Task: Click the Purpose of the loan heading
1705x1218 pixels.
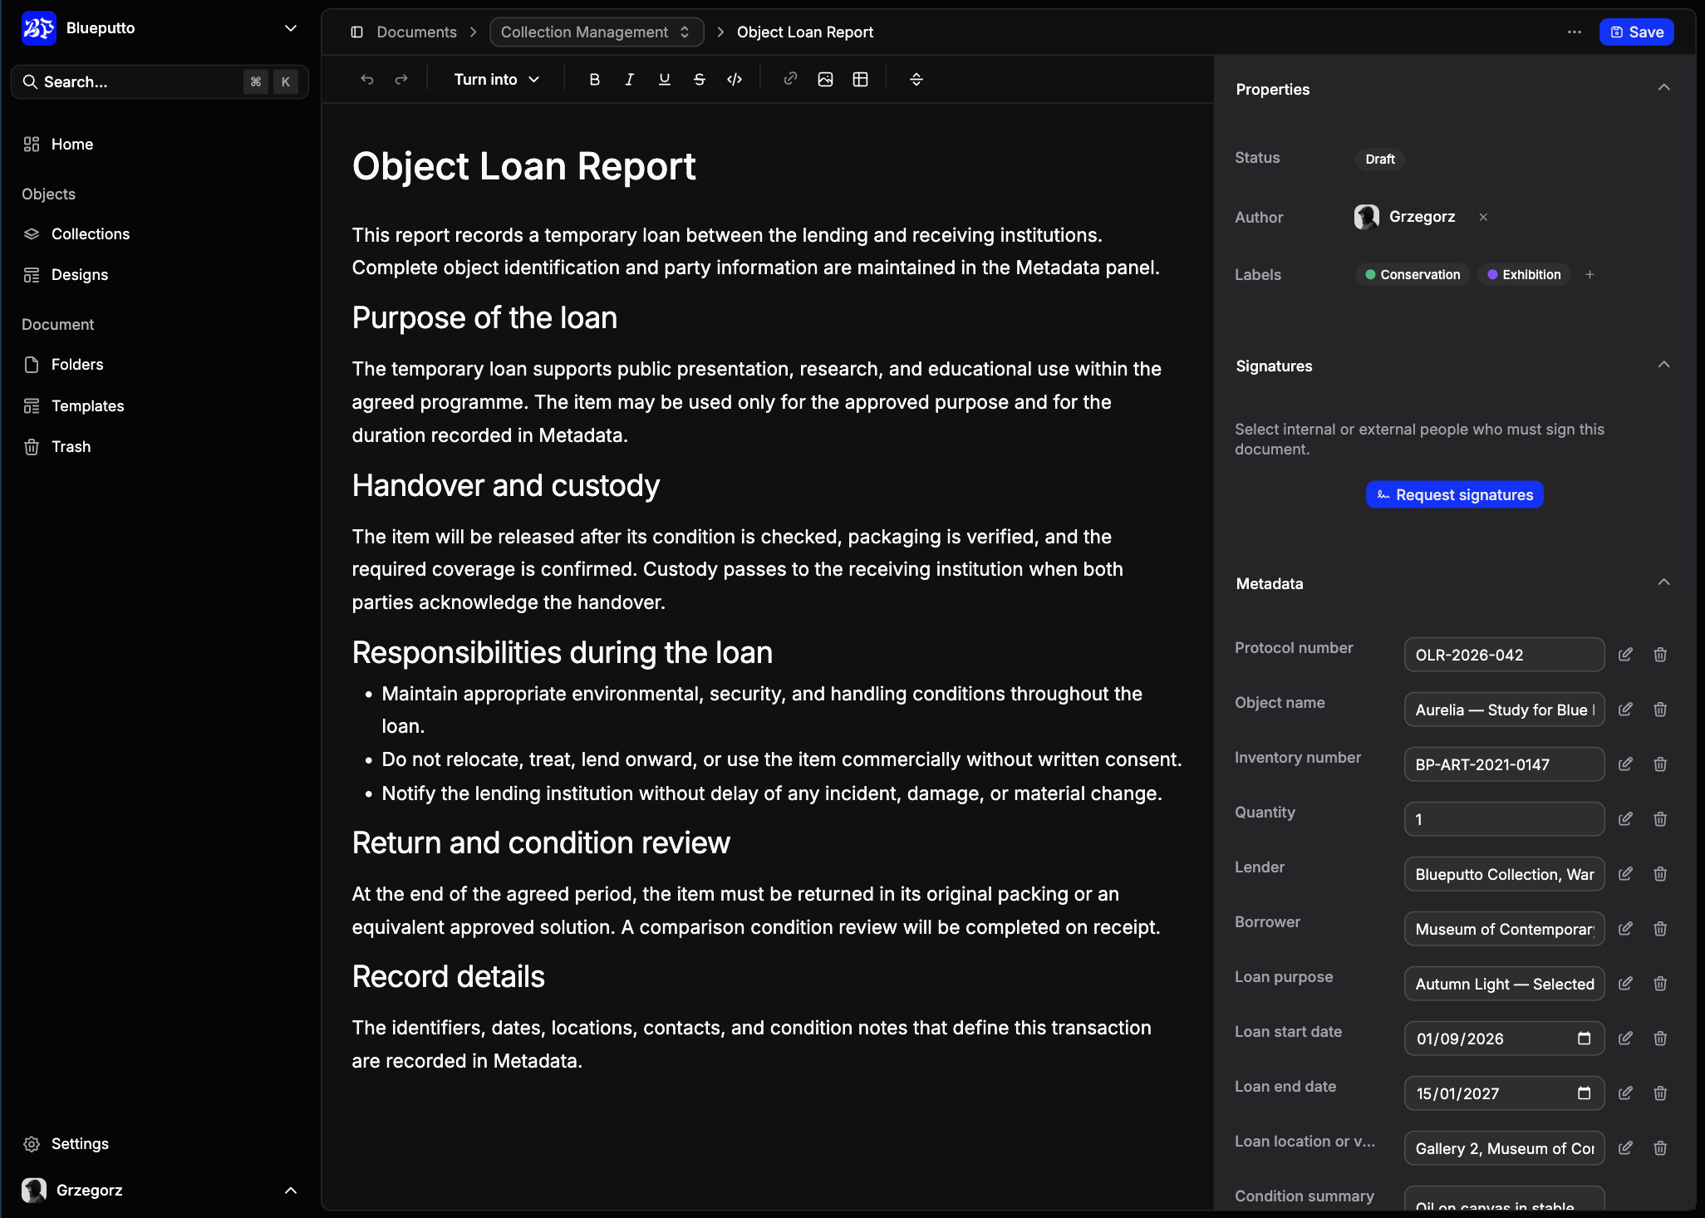Action: click(x=484, y=318)
